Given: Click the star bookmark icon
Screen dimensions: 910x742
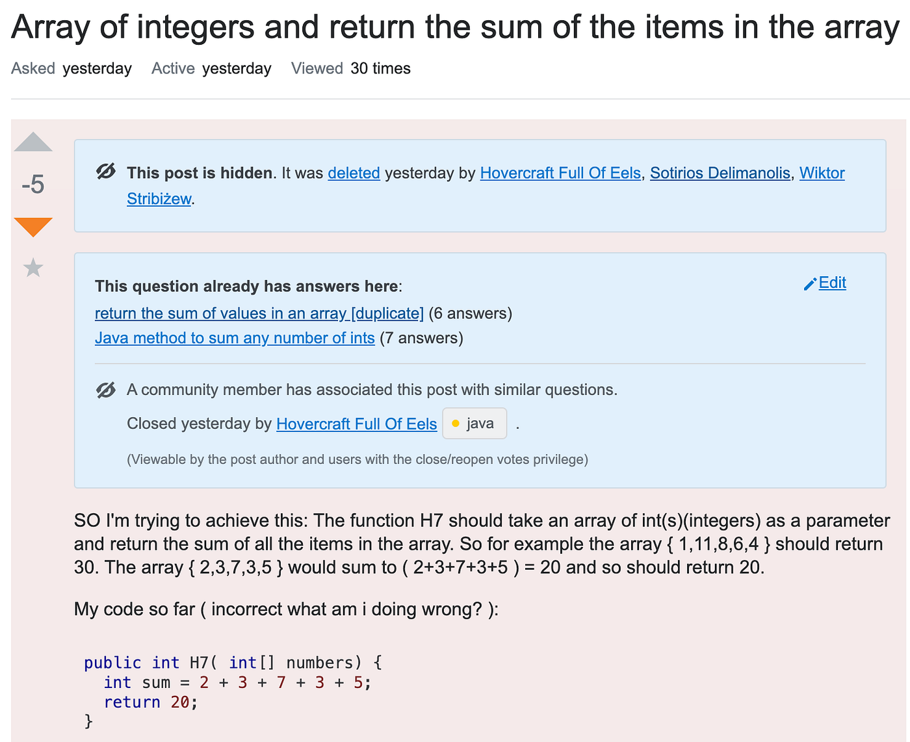Looking at the screenshot, I should (x=32, y=268).
